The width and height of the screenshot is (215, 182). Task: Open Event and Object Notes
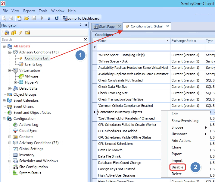[x=32, y=113]
